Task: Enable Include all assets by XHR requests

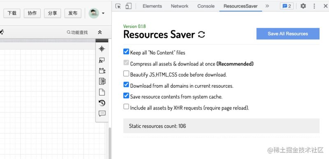Action: coord(126,107)
